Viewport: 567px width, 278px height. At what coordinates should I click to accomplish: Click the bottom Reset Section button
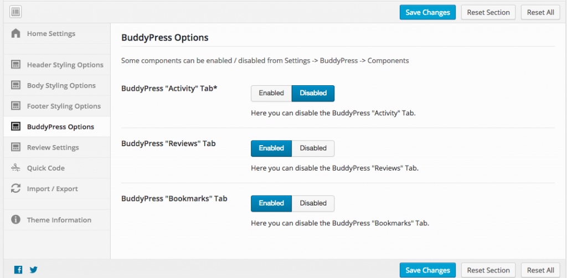click(488, 270)
